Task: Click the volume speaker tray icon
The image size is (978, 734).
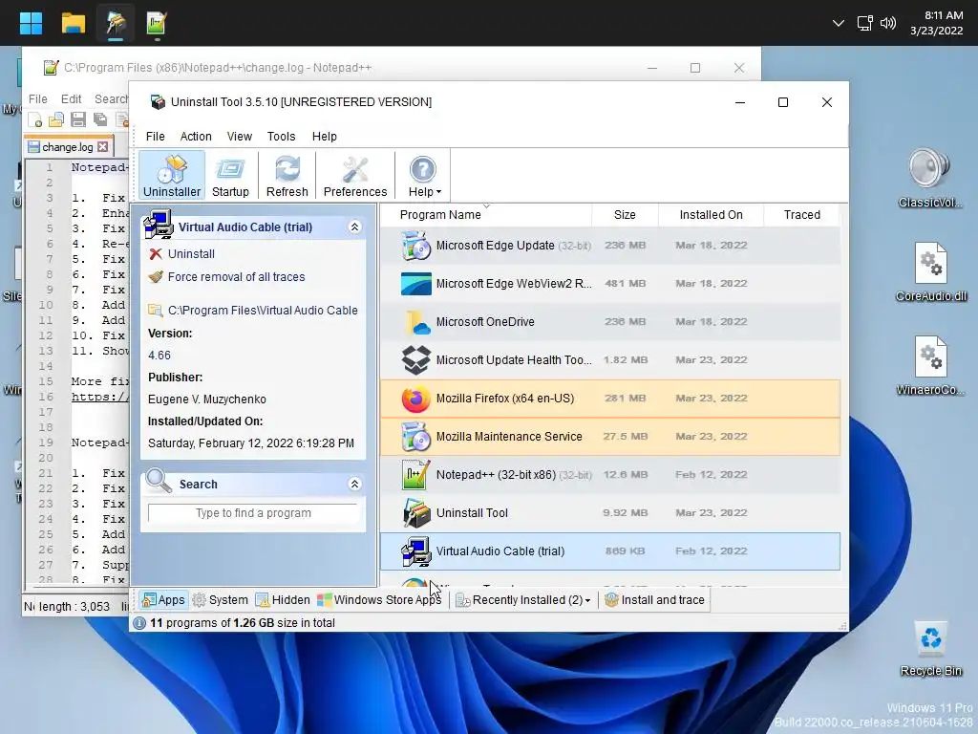Action: (887, 23)
